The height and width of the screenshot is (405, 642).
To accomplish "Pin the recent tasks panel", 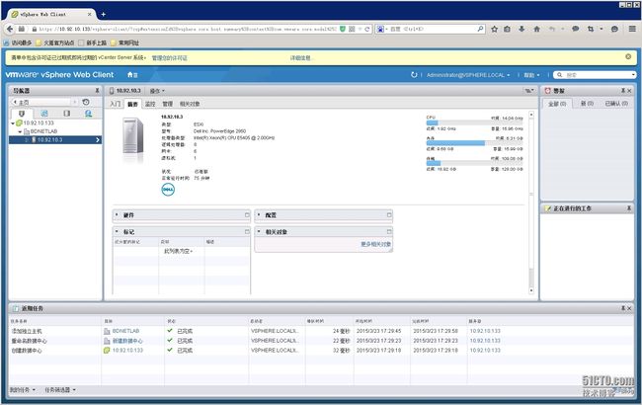I will [623, 308].
